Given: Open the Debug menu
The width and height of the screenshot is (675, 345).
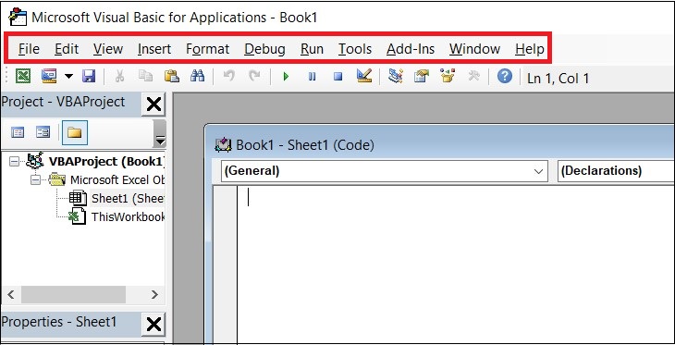Looking at the screenshot, I should pos(264,49).
